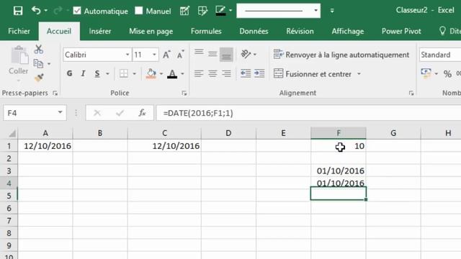Apply the fill color bucket
This screenshot has width=461, height=259.
click(151, 73)
